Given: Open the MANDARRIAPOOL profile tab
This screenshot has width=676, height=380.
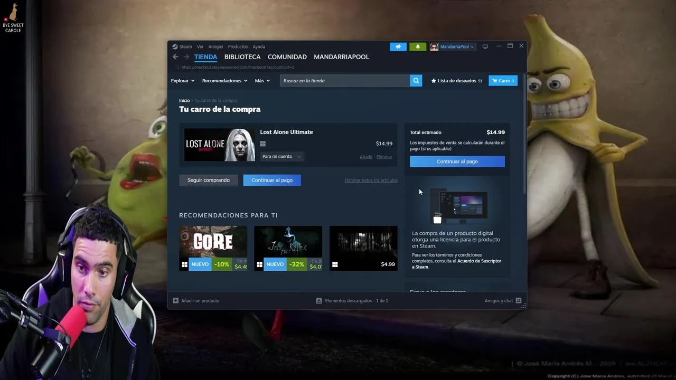Looking at the screenshot, I should click(x=342, y=57).
